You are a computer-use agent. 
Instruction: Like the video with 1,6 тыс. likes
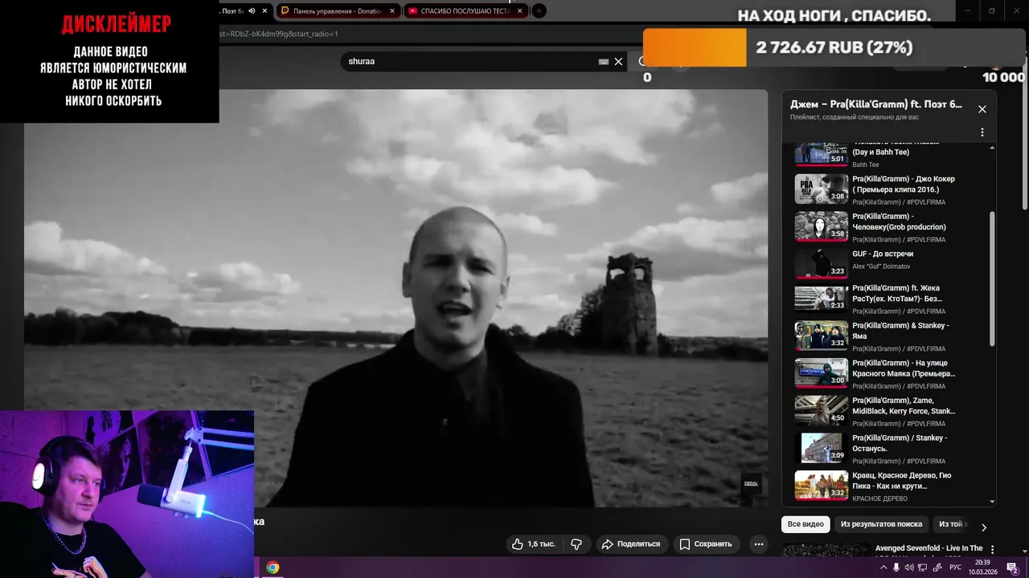click(534, 544)
